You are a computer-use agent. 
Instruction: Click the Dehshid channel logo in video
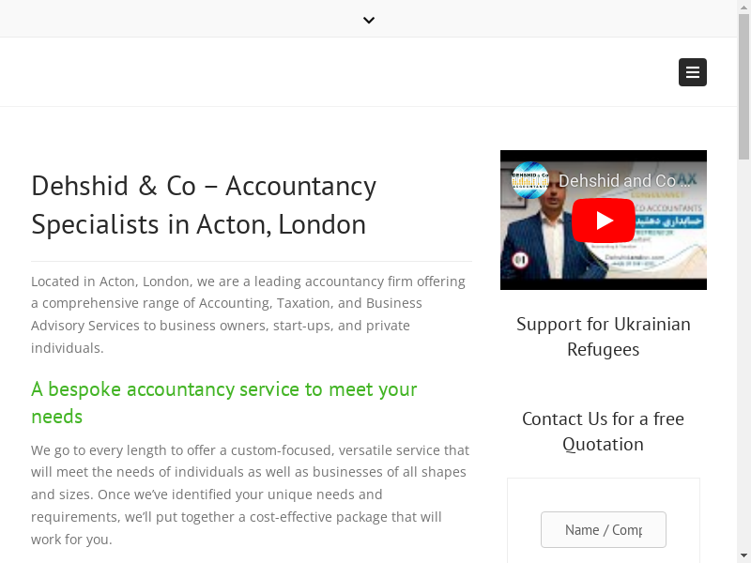530,180
